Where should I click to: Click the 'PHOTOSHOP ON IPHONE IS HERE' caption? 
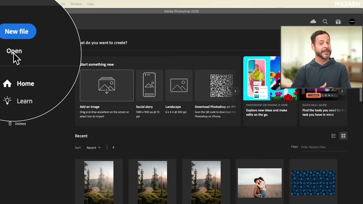coord(267,105)
